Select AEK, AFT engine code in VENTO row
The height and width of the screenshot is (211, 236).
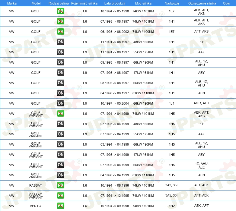coord(201,206)
